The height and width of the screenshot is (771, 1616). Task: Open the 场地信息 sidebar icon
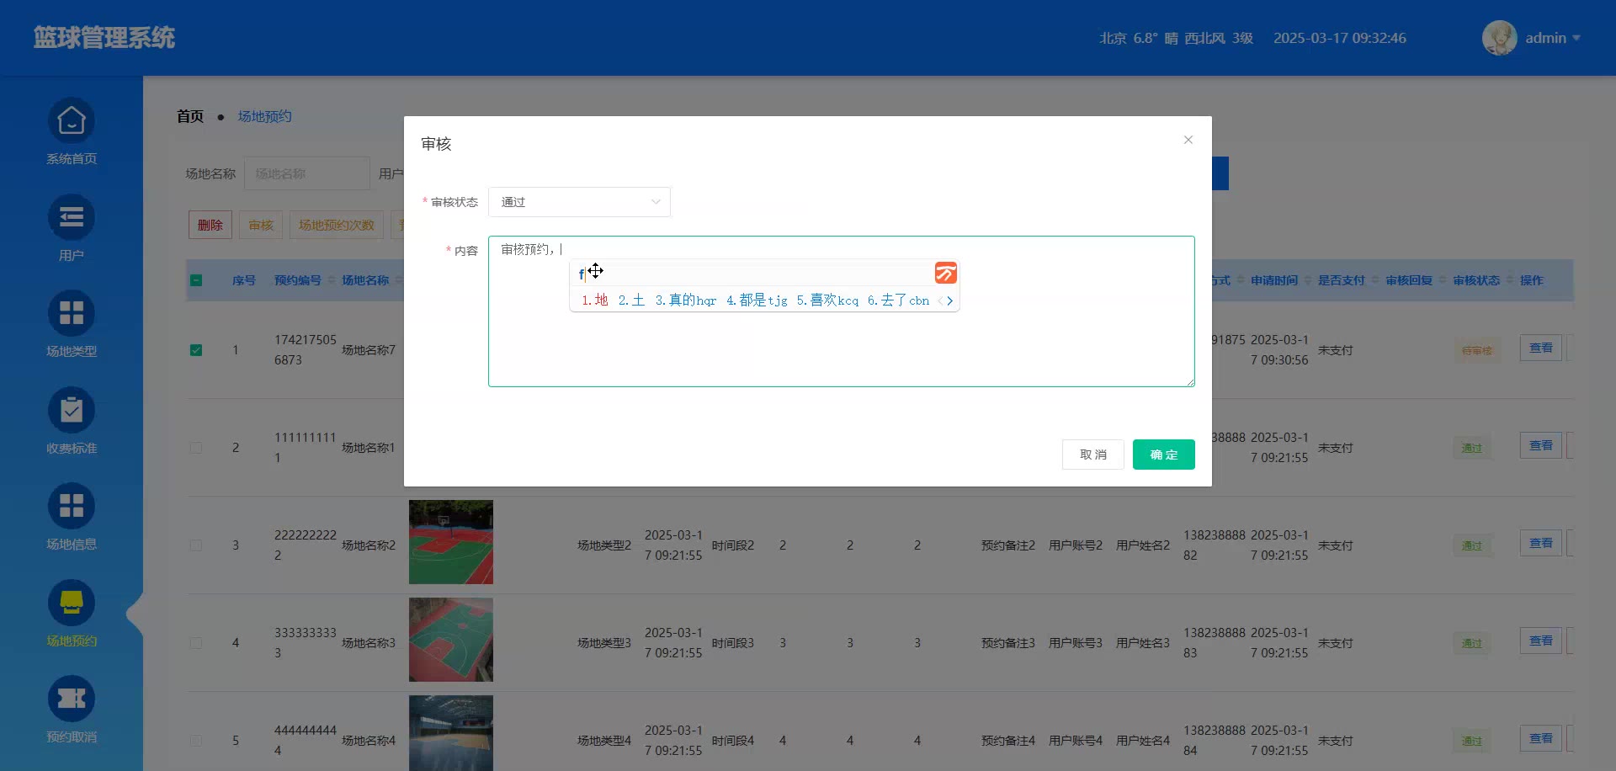click(72, 507)
